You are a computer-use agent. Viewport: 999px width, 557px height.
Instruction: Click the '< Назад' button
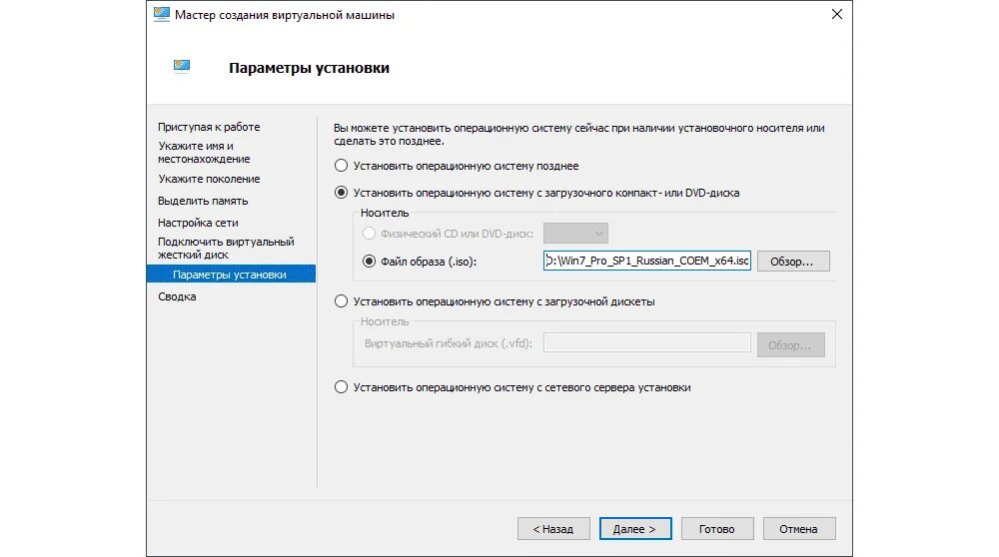pyautogui.click(x=553, y=528)
